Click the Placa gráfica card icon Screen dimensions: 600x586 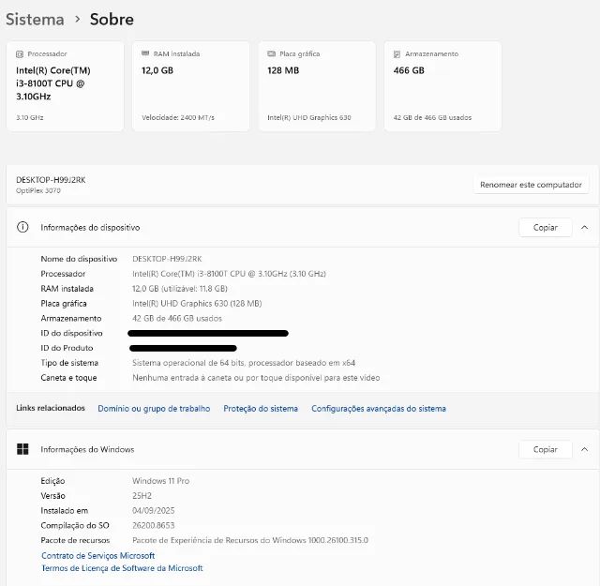271,54
